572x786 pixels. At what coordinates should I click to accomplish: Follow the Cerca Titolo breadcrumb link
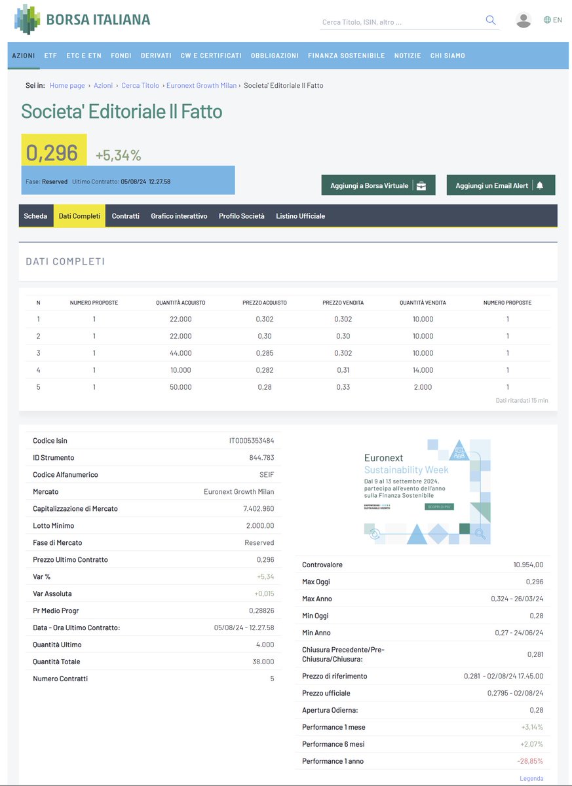pos(140,86)
